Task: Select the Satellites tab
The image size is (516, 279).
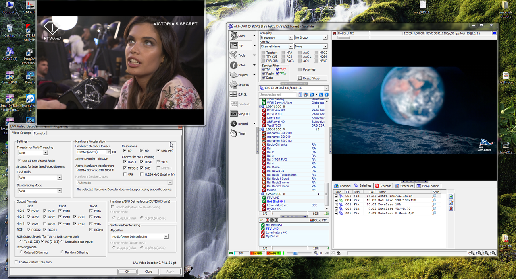Action: coord(363,186)
